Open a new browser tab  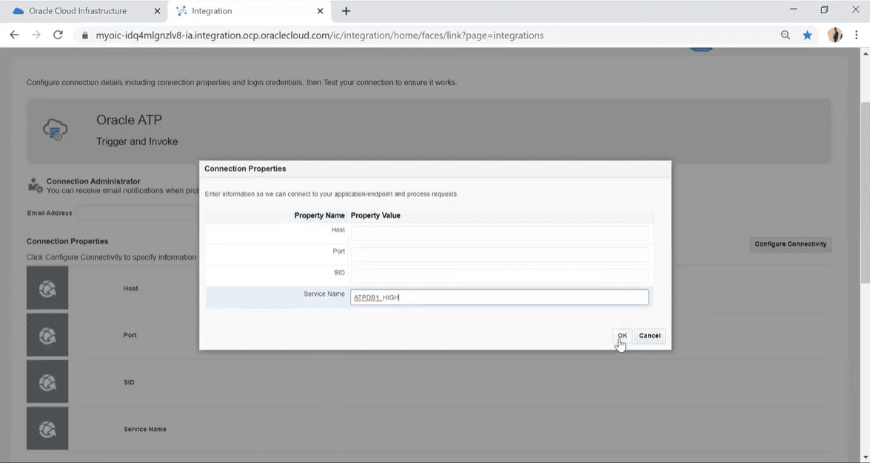click(x=346, y=11)
